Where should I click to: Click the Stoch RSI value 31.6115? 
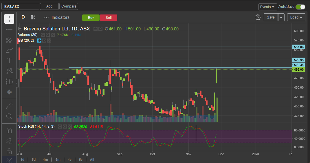click(x=96, y=127)
